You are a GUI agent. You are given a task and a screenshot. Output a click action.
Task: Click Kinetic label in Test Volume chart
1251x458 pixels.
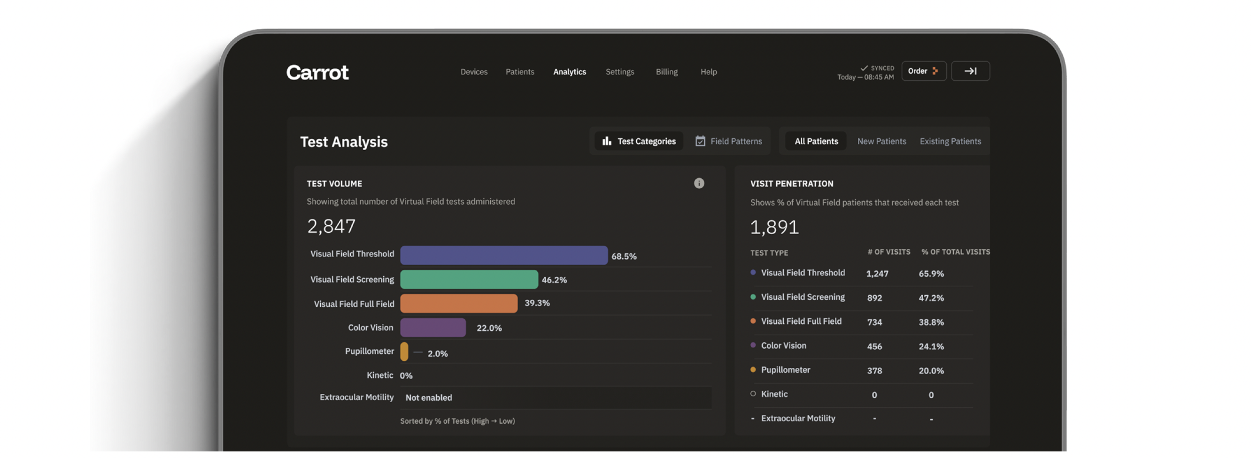[x=380, y=375]
